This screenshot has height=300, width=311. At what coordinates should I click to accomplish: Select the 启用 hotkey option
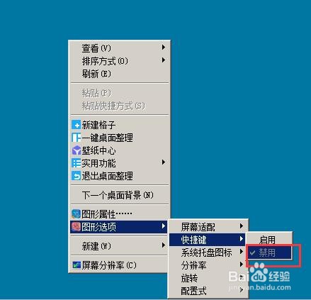270,240
